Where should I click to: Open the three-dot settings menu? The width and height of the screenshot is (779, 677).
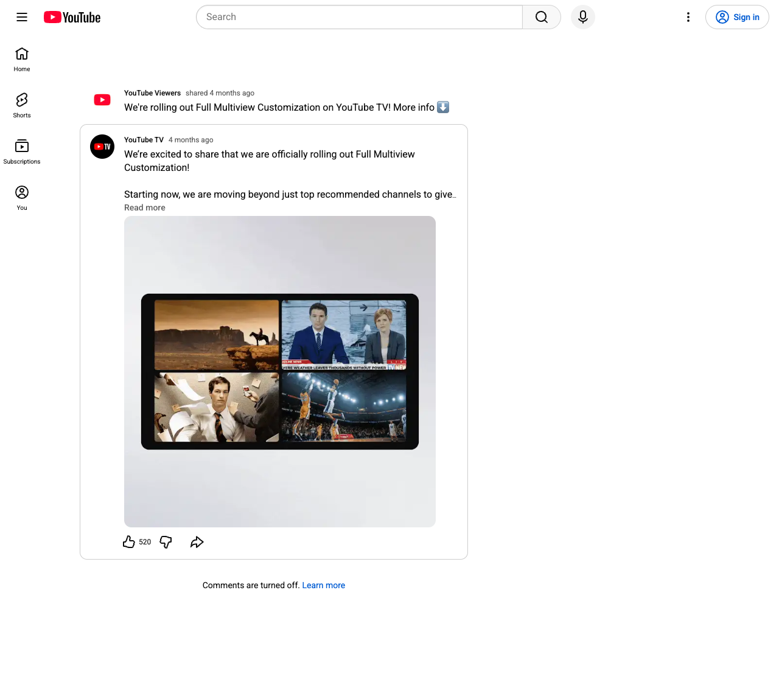point(688,17)
